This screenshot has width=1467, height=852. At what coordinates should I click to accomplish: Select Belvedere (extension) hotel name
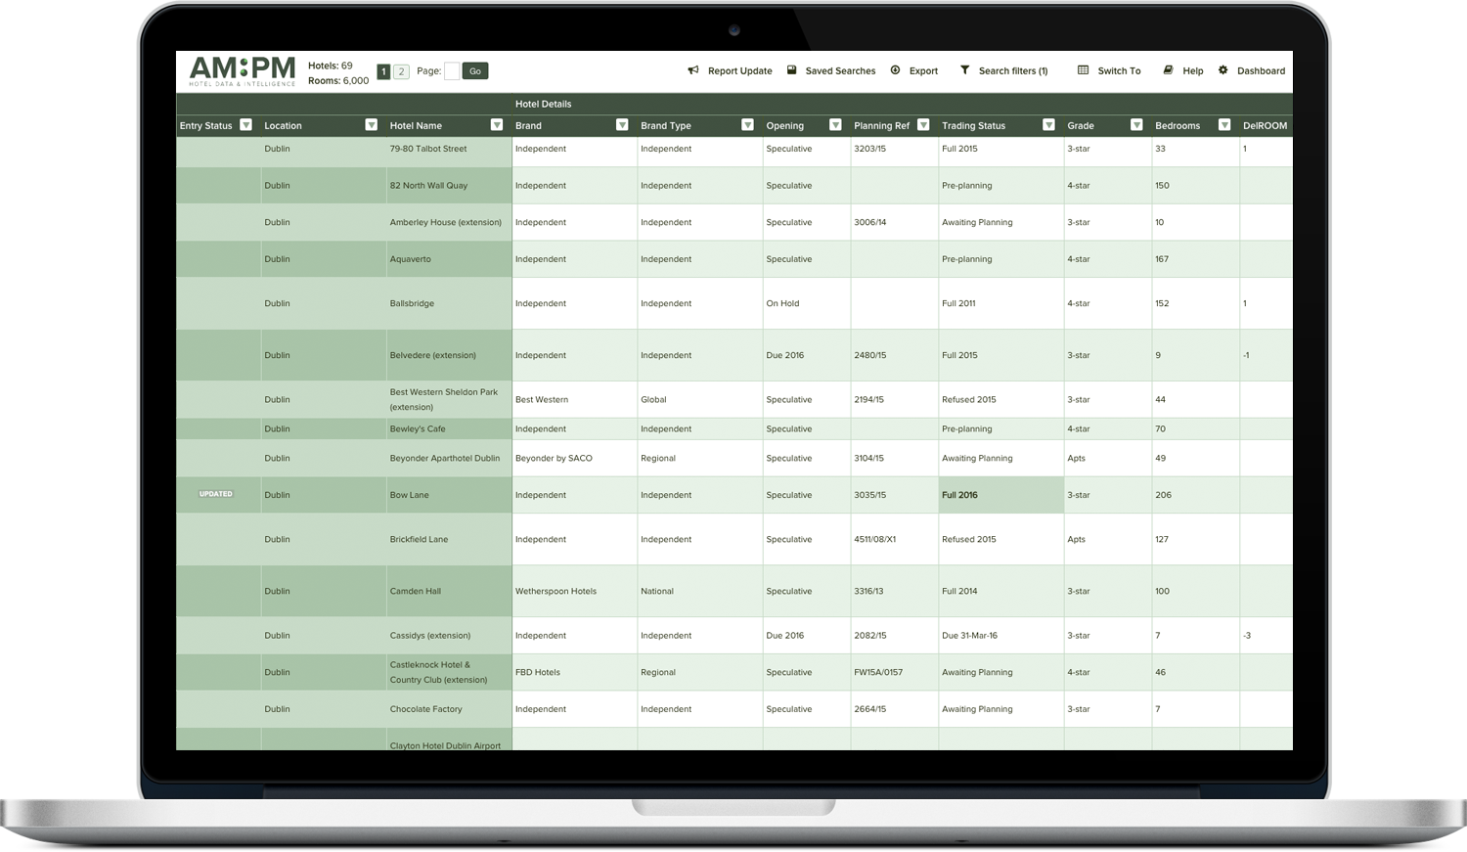tap(432, 355)
